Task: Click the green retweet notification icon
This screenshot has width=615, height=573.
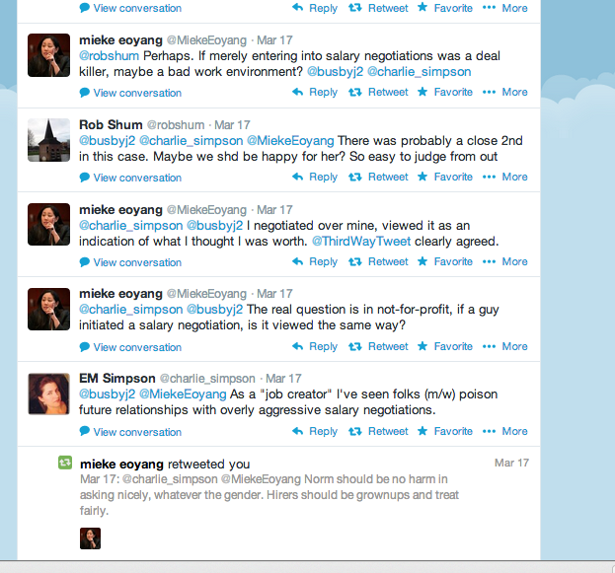Action: 65,463
